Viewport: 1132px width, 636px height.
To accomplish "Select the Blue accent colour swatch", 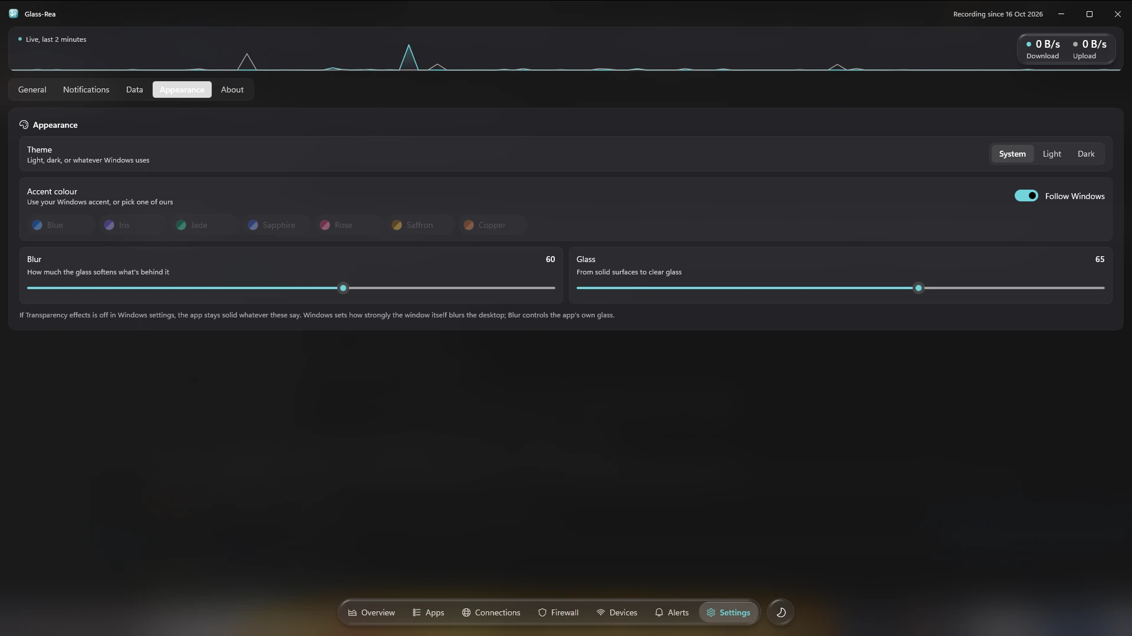I will [61, 225].
